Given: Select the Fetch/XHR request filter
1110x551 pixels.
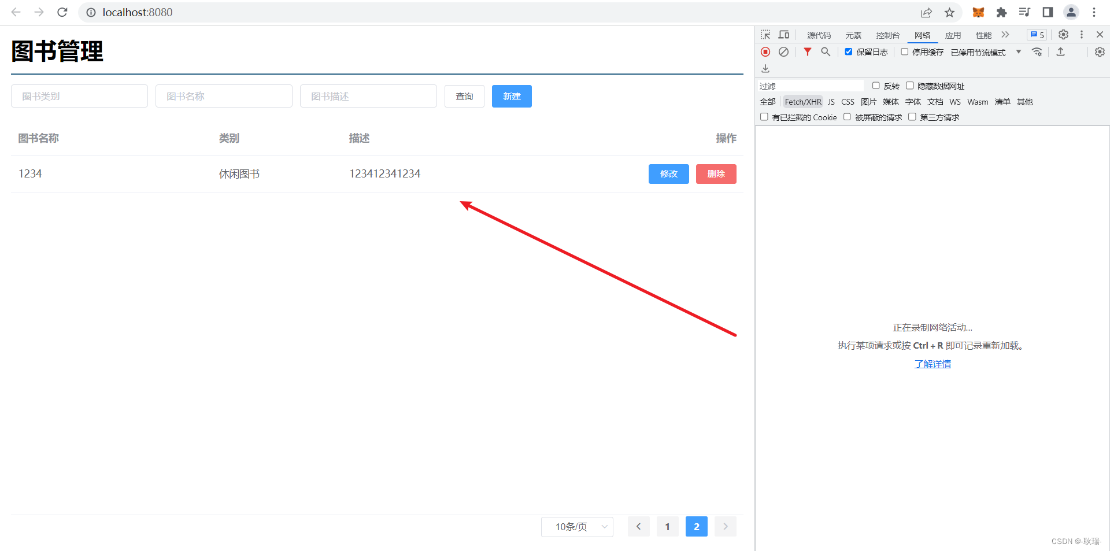Looking at the screenshot, I should 803,102.
